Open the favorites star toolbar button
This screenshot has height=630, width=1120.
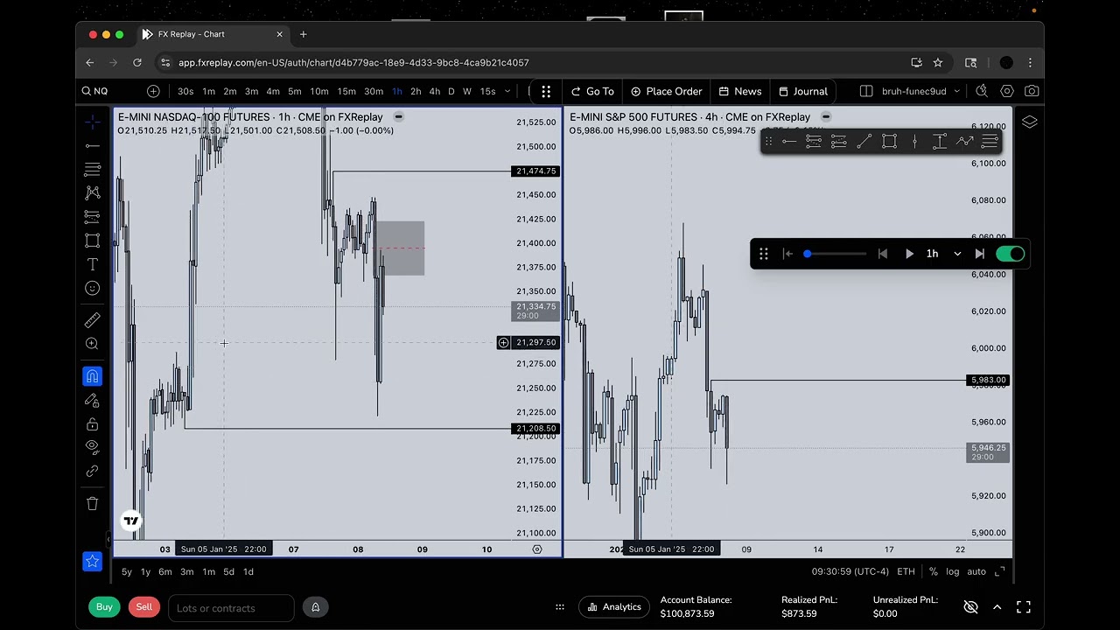(92, 562)
